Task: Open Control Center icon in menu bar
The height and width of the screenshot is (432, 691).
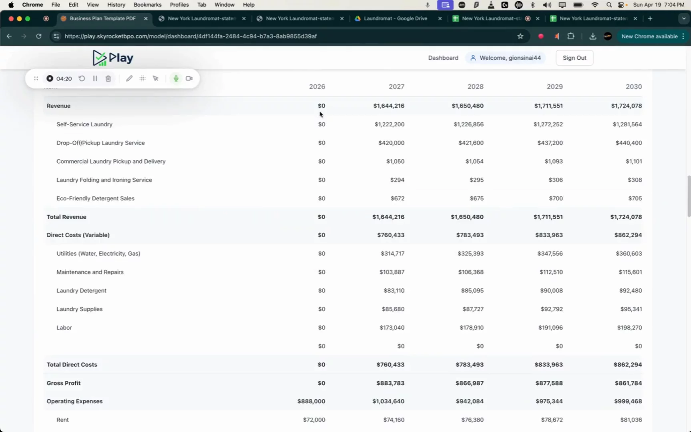Action: coord(621,5)
